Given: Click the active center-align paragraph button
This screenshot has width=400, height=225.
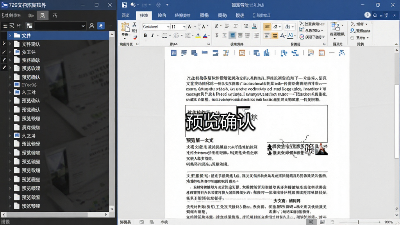Looking at the screenshot, I should 232,36.
